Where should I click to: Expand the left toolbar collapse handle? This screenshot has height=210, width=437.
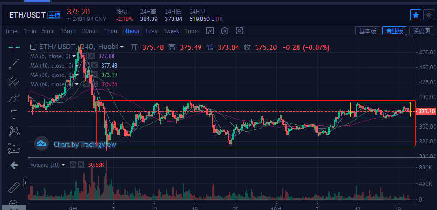tap(26, 183)
